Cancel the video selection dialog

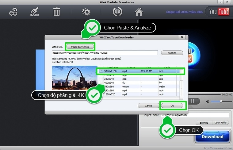coord(148,106)
